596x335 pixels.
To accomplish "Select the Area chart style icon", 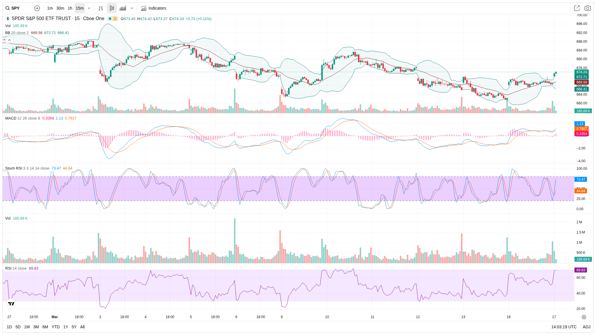I will point(123,8).
